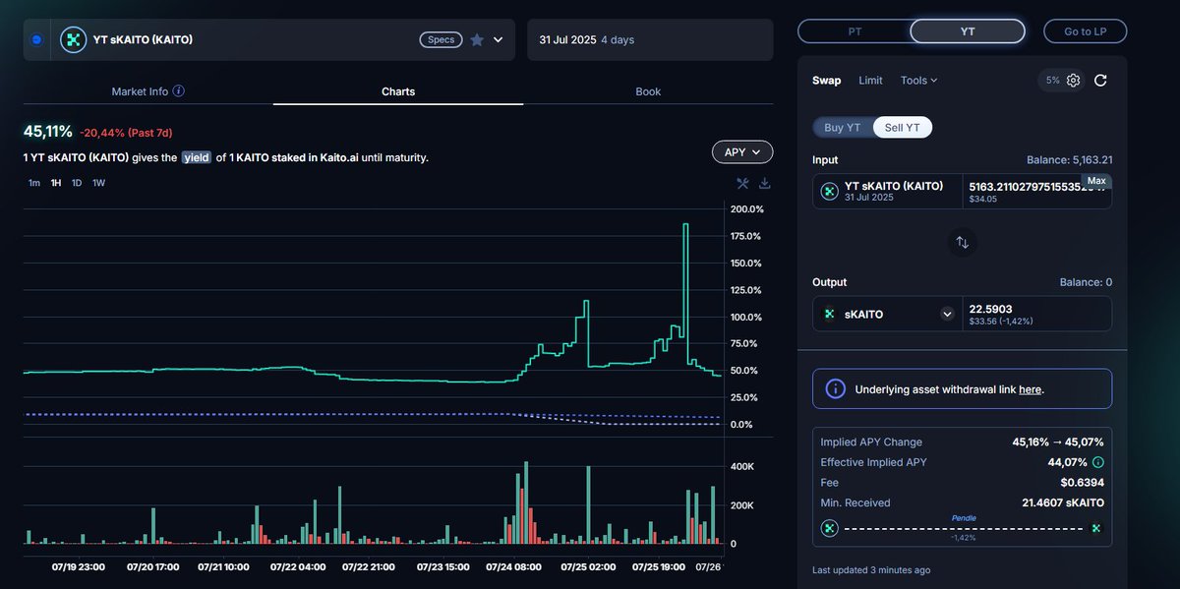The height and width of the screenshot is (589, 1180).
Task: Click info icon in withdrawal notice
Action: click(x=835, y=388)
